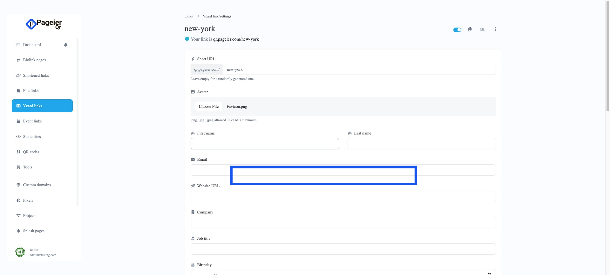Focus the Last name field

click(x=421, y=144)
